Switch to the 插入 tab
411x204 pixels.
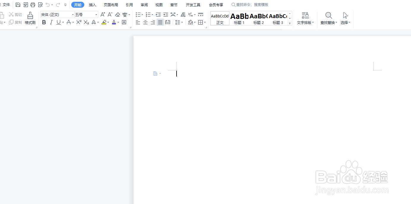click(93, 5)
